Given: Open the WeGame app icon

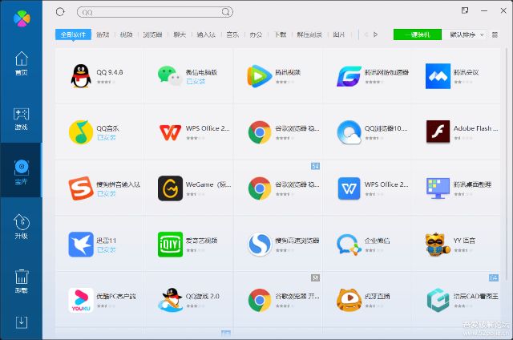Looking at the screenshot, I should point(170,188).
